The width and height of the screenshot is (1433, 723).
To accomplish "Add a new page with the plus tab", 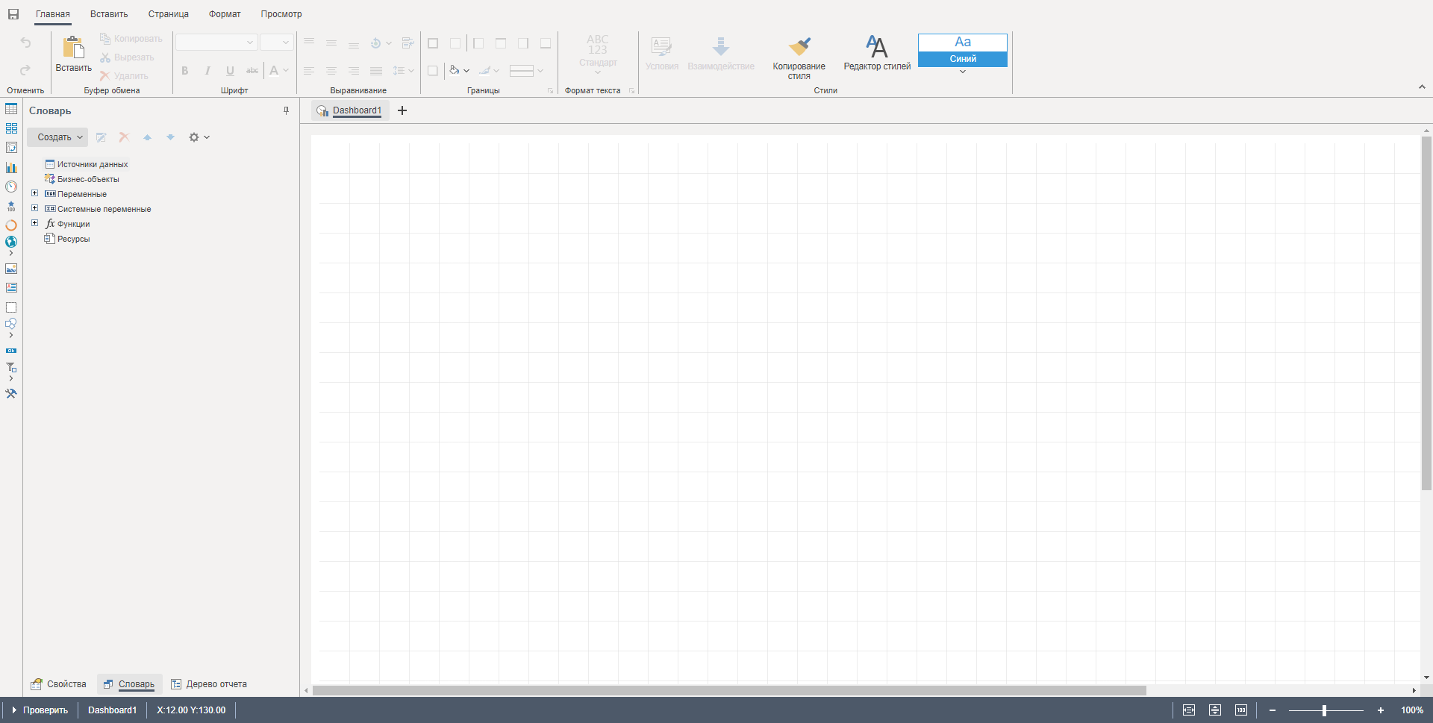I will tap(402, 110).
